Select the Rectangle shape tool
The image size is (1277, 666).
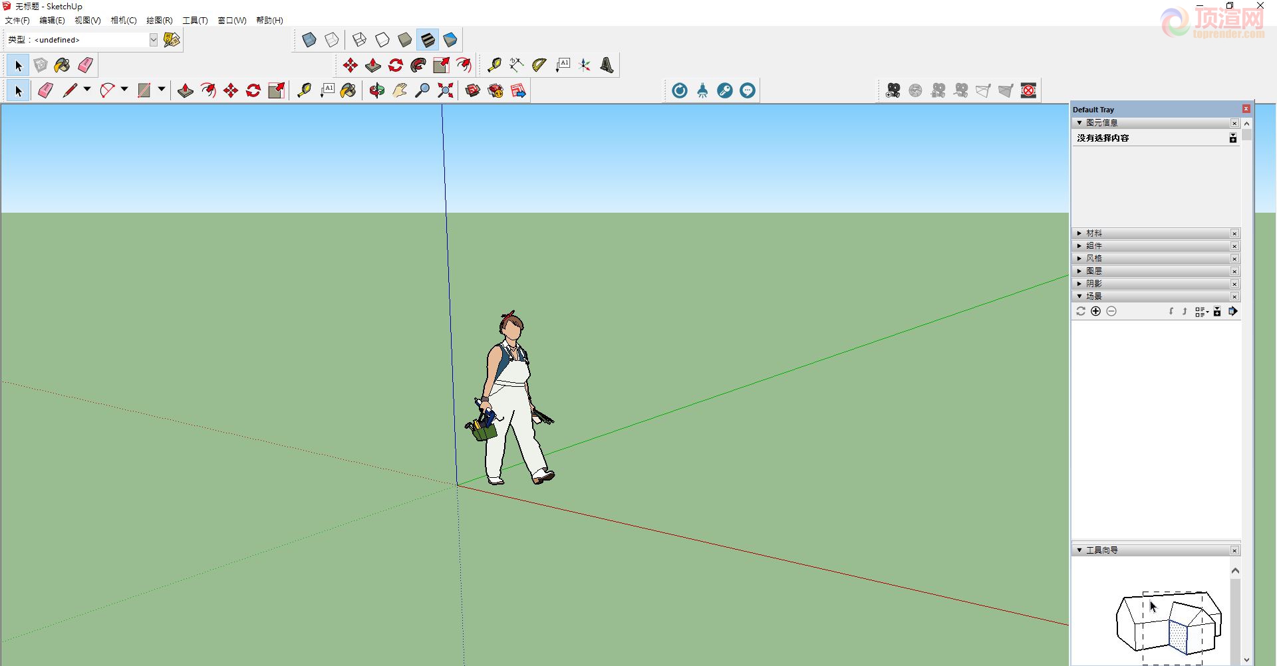pos(144,90)
